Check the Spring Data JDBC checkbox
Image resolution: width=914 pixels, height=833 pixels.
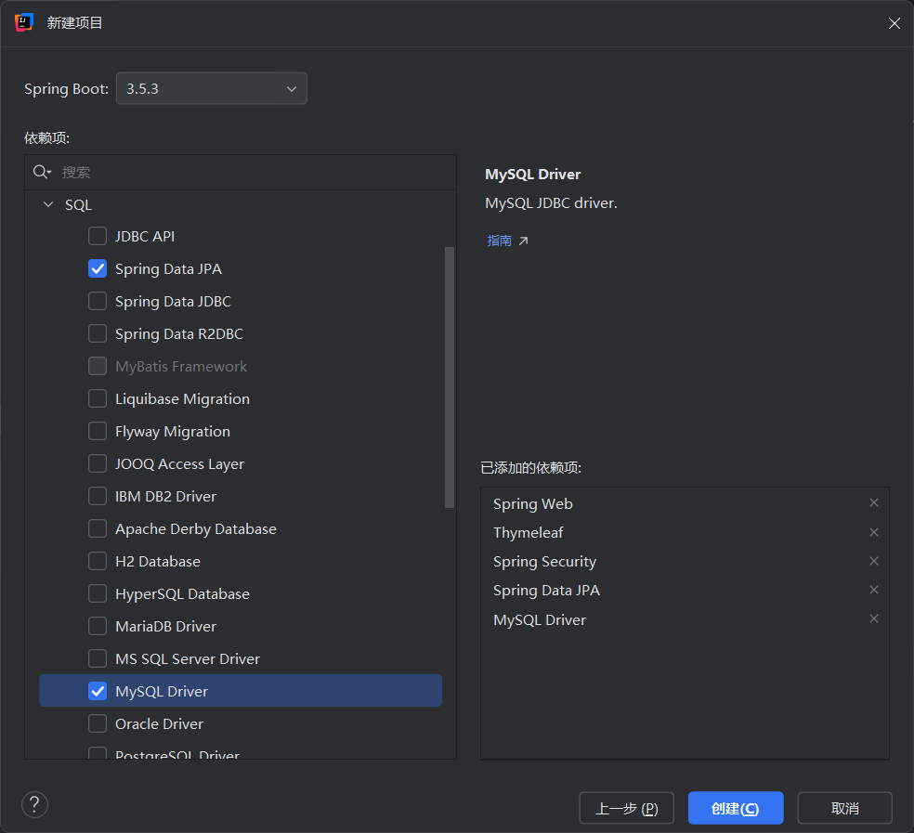(x=98, y=302)
